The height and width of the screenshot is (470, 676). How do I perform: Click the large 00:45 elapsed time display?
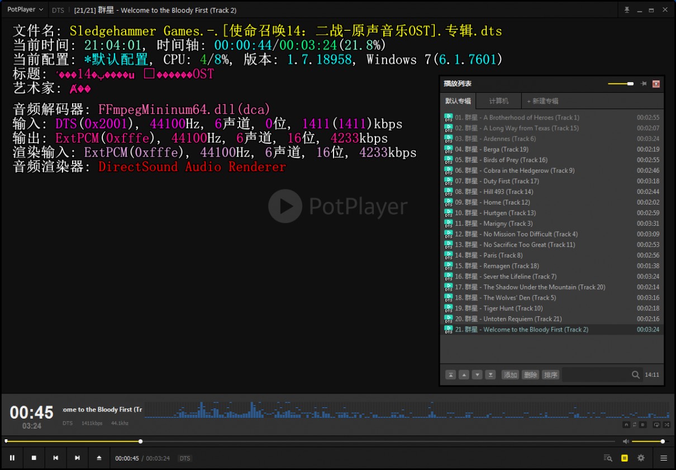pyautogui.click(x=32, y=412)
